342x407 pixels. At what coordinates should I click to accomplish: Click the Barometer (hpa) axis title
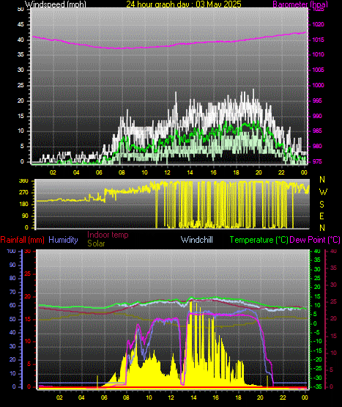[300, 4]
